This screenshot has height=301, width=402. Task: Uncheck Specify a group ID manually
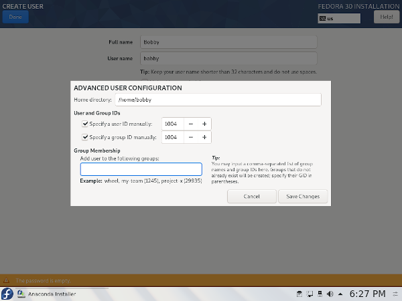point(84,137)
